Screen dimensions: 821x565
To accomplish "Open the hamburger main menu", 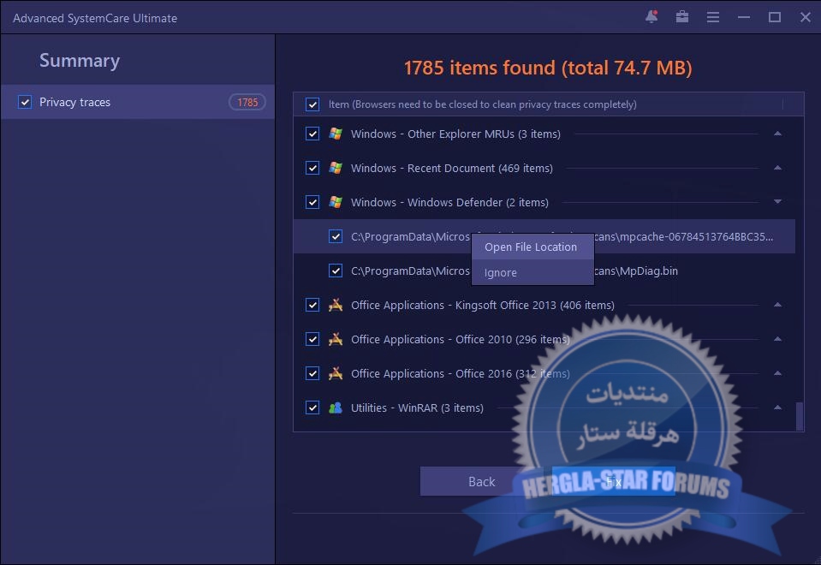I will point(713,17).
